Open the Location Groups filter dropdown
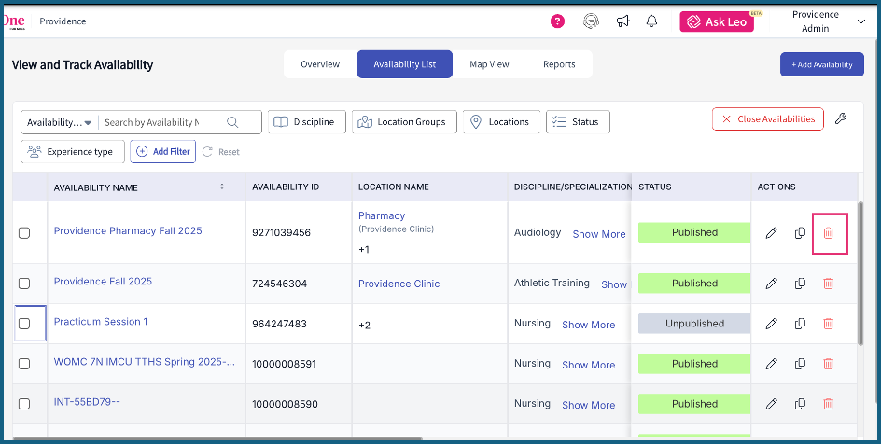This screenshot has width=881, height=444. pos(404,122)
